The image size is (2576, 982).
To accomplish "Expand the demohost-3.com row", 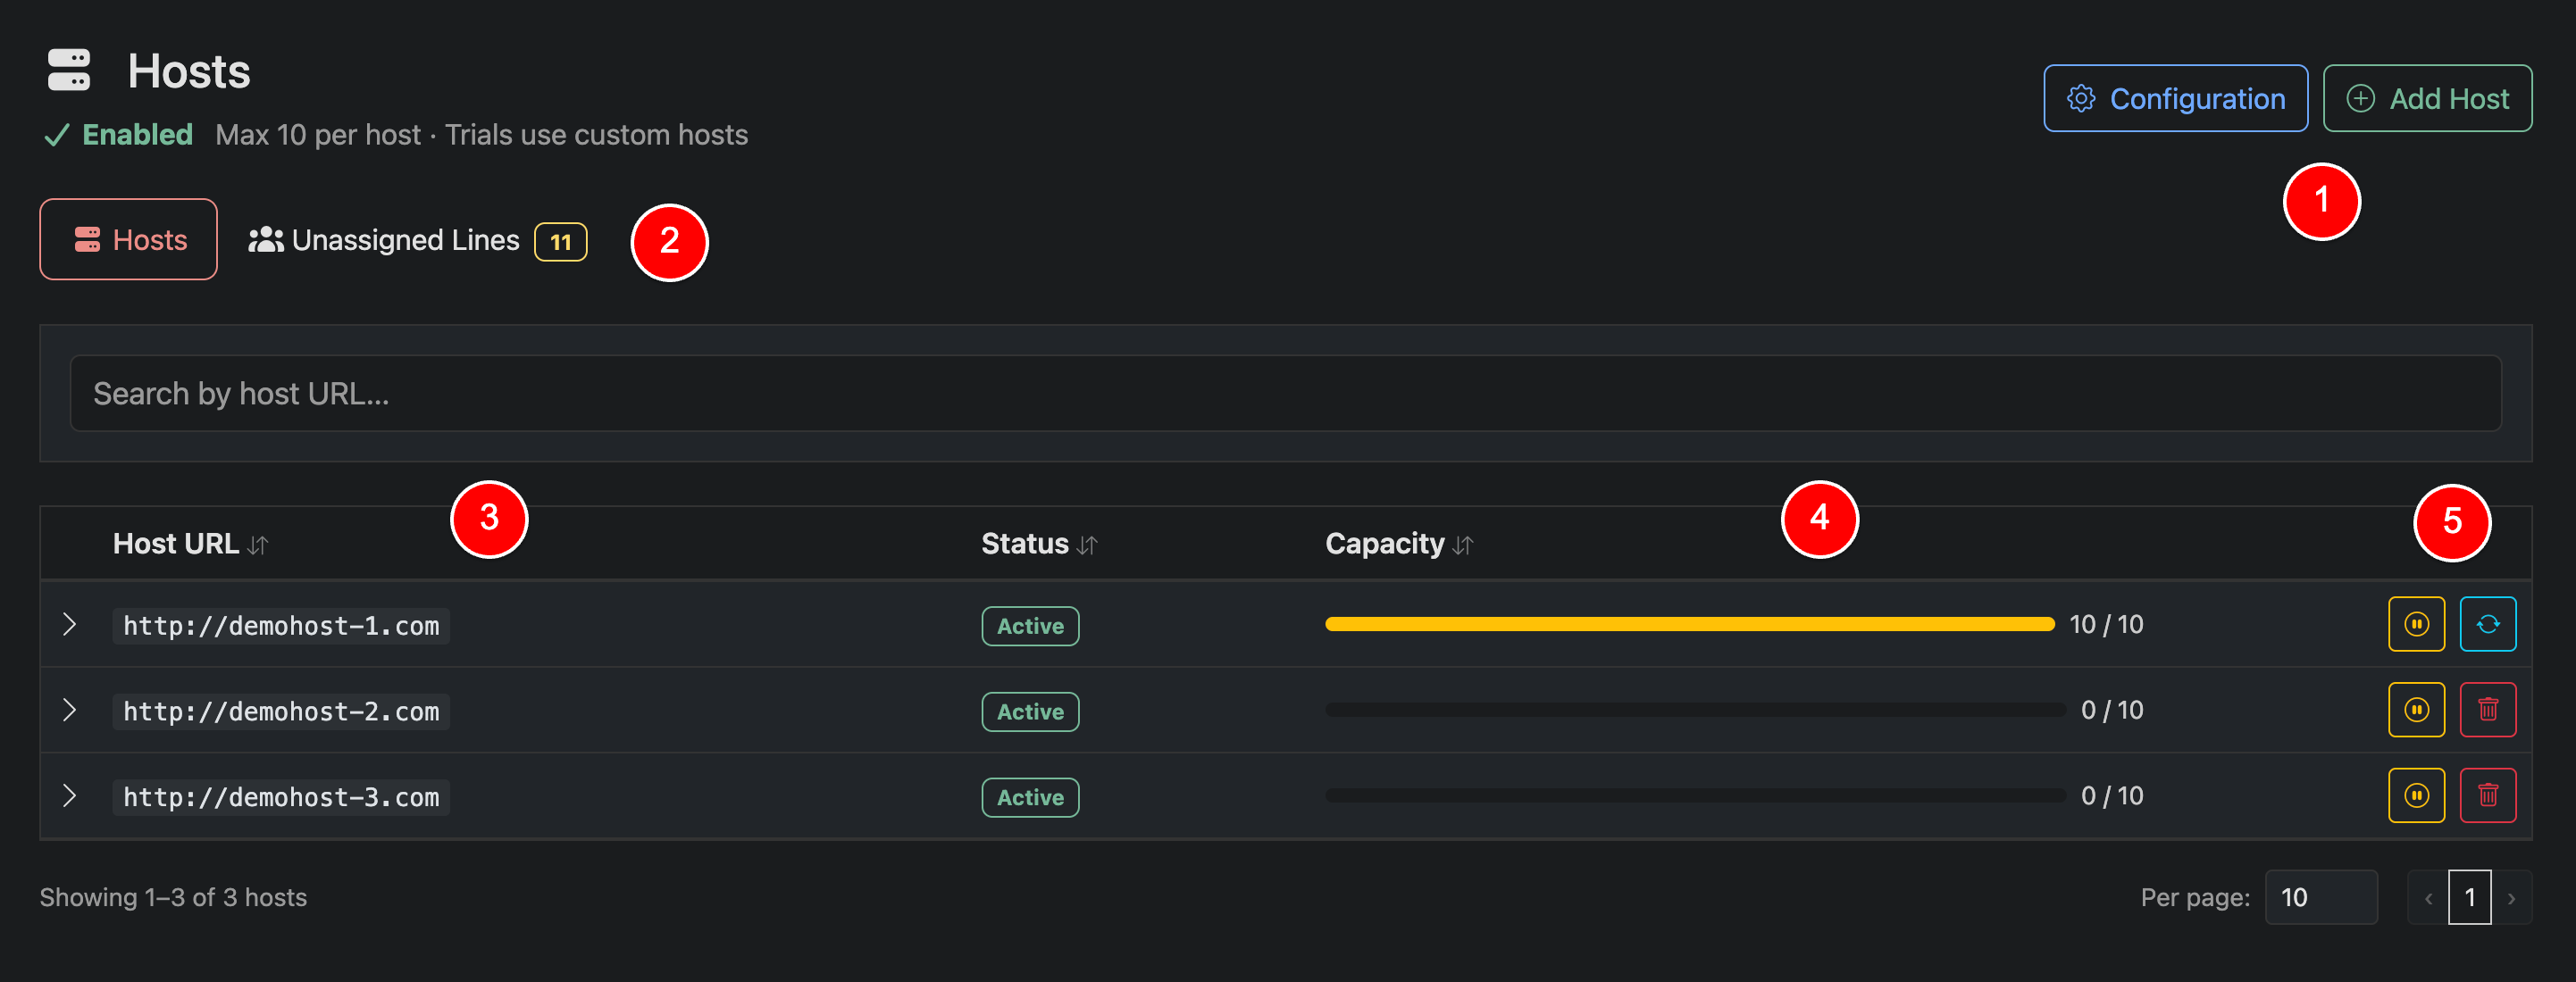I will [69, 796].
